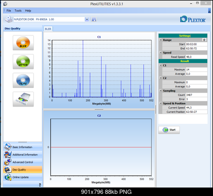Click the splitter between C1 and C2 graphs
Viewport: 213px width, 196px height.
(x=99, y=110)
